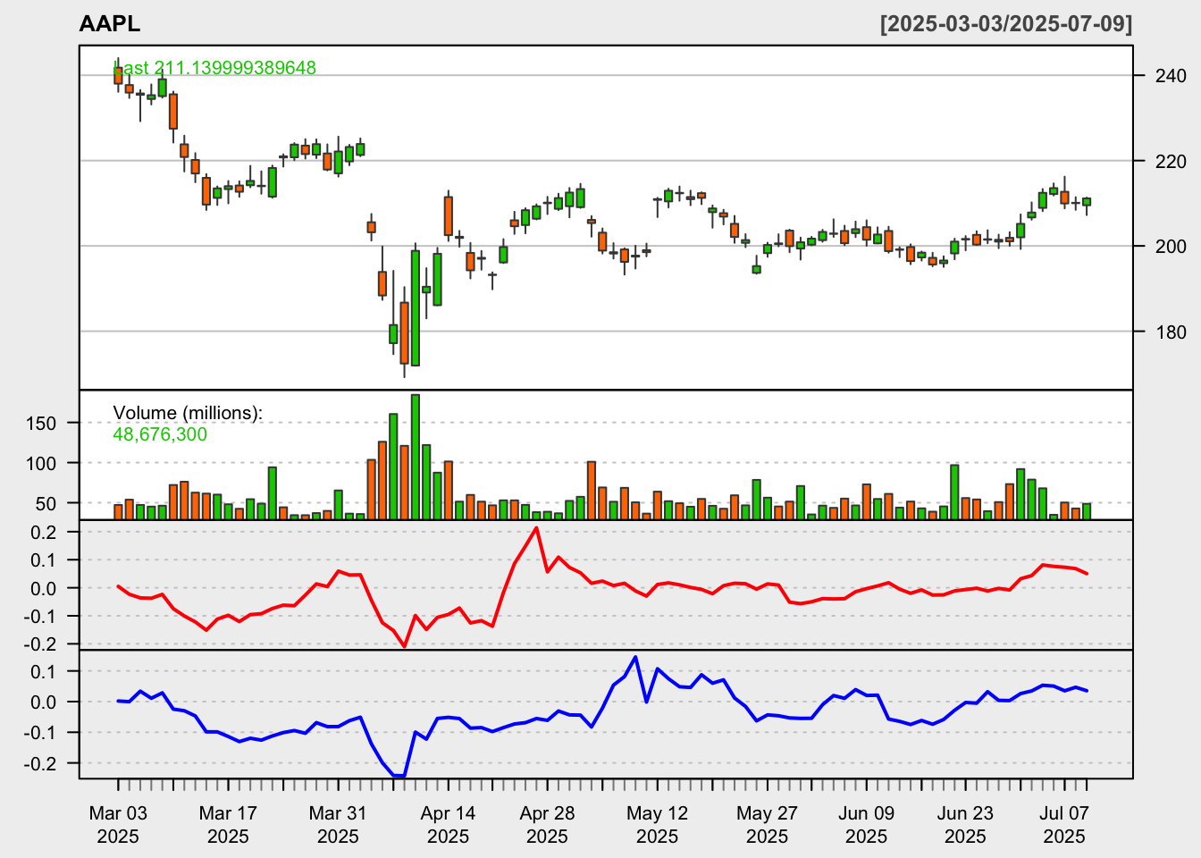Click the Last 211.139999389648 price label
This screenshot has height=858, width=1201.
(214, 68)
